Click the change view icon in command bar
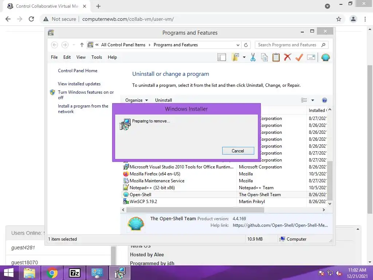 pos(304,100)
